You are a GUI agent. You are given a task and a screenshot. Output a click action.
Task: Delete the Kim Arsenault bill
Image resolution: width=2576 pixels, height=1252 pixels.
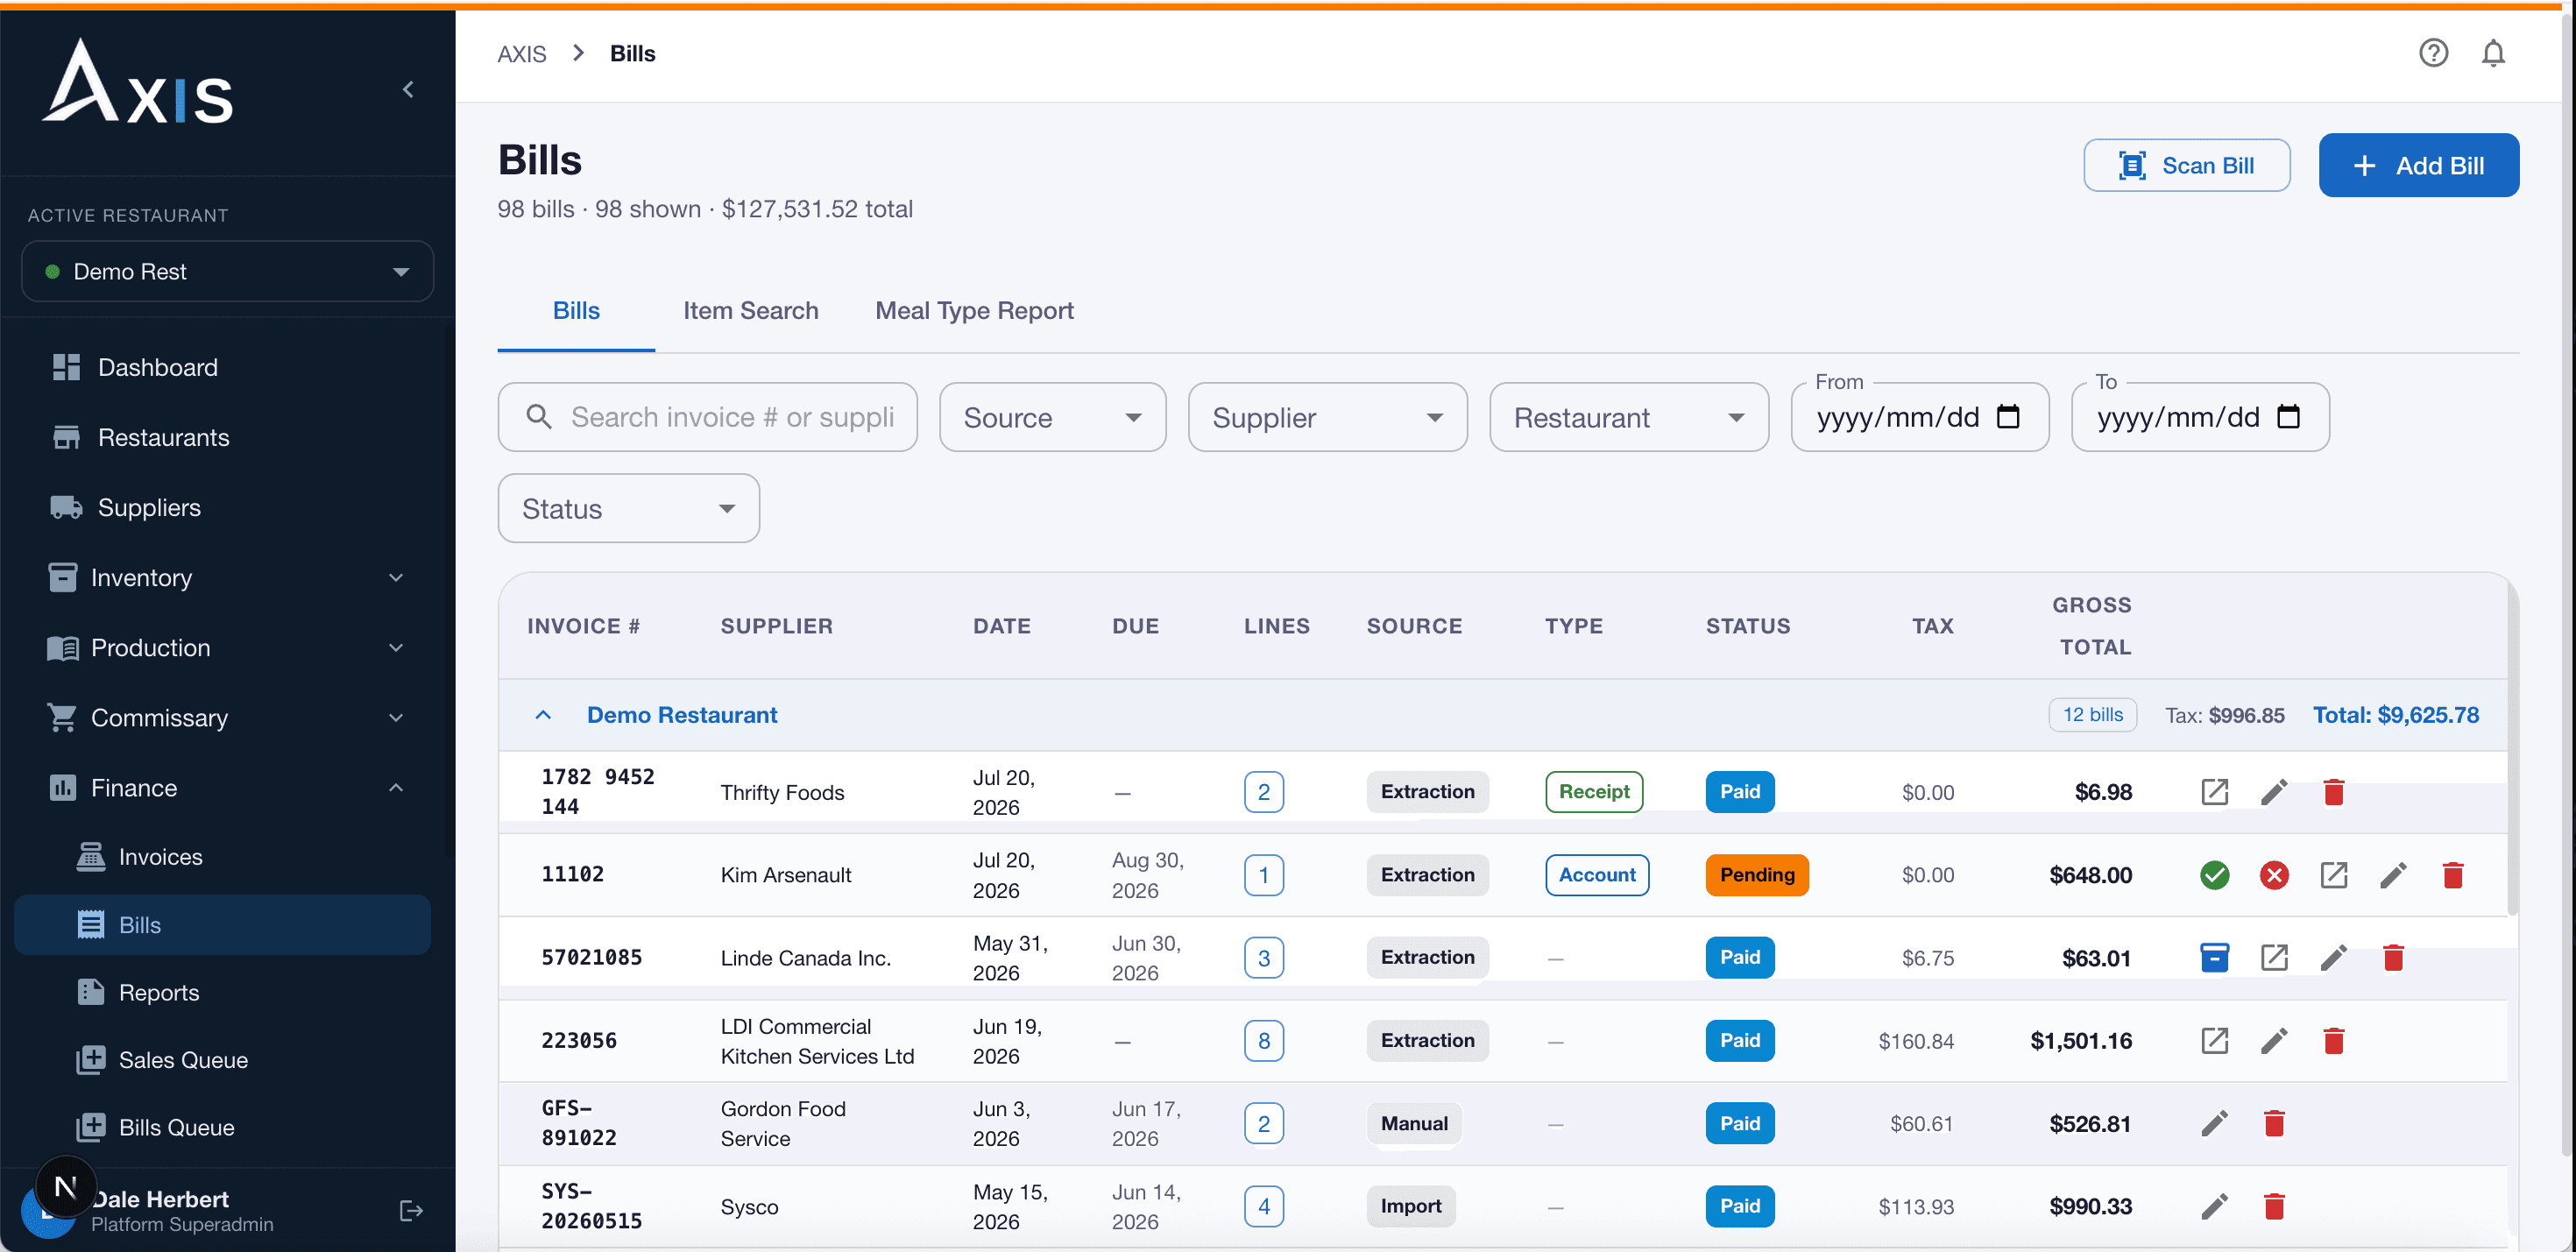pyautogui.click(x=2453, y=875)
